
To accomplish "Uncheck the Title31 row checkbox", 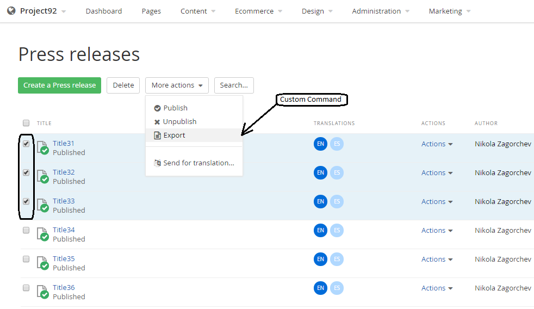I will (x=26, y=144).
